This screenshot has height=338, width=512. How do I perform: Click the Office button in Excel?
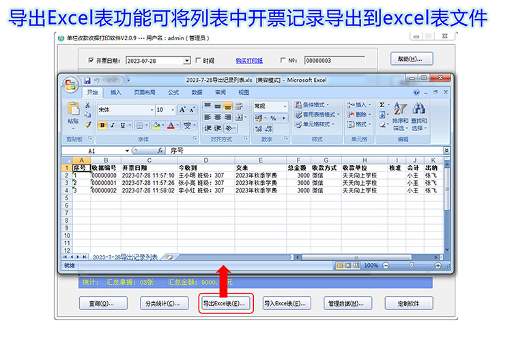70,85
